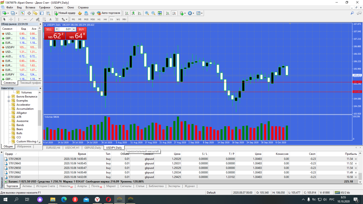The width and height of the screenshot is (363, 204).
Task: Open the chat bubbles icon
Action: click(x=359, y=13)
